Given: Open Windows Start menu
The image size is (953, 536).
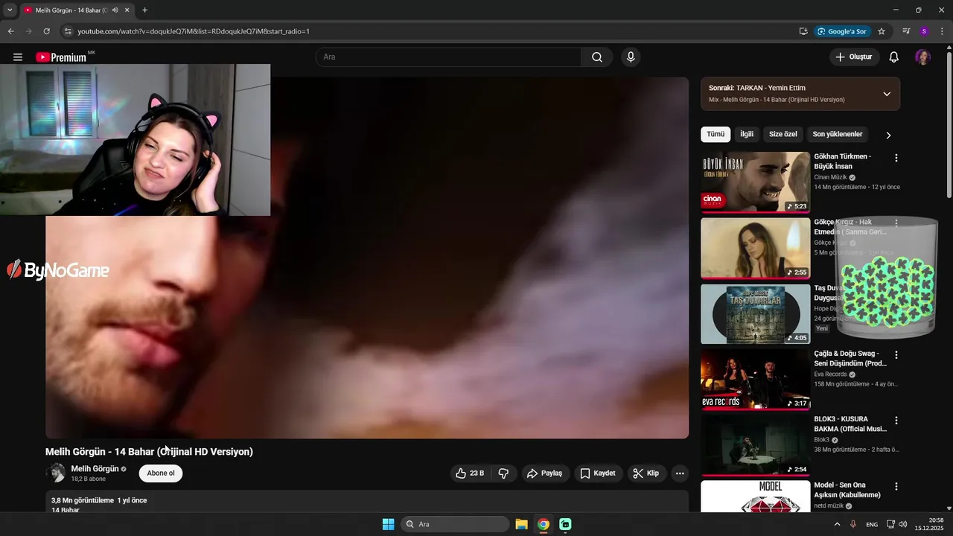Looking at the screenshot, I should click(x=388, y=524).
